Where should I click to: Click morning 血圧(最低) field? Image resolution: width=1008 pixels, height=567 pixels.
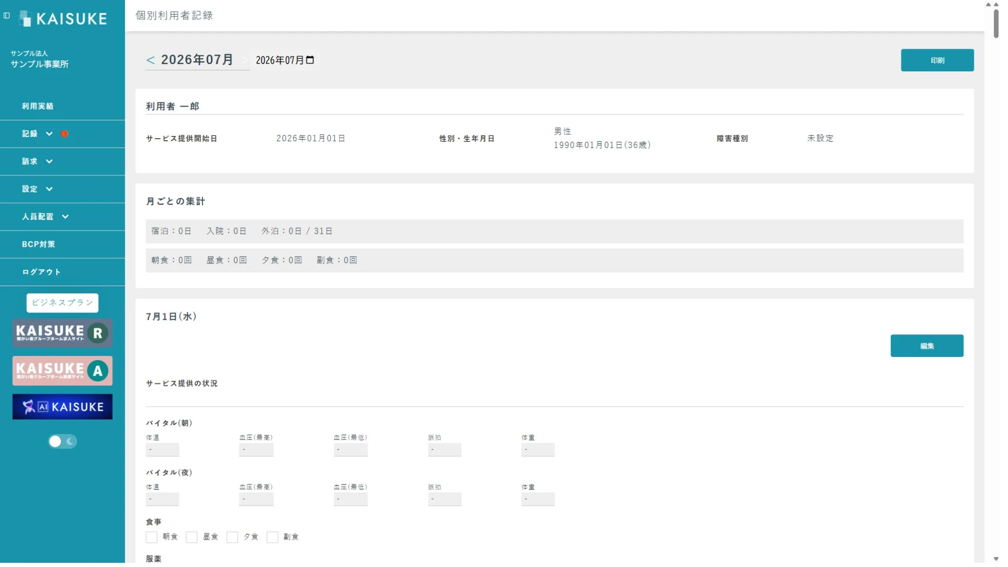pos(351,449)
